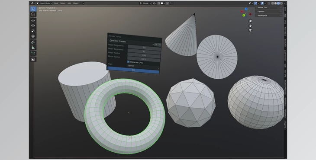Click the green Y axis gizmo
The height and width of the screenshot is (160, 316).
[244, 15]
